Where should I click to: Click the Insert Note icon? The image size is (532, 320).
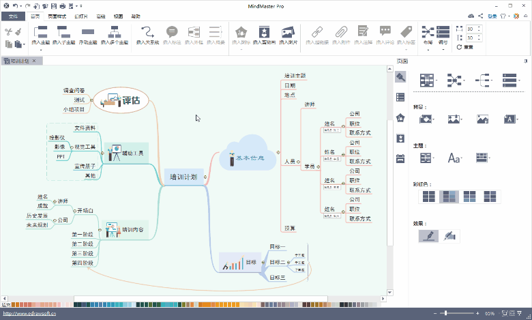coord(363,31)
